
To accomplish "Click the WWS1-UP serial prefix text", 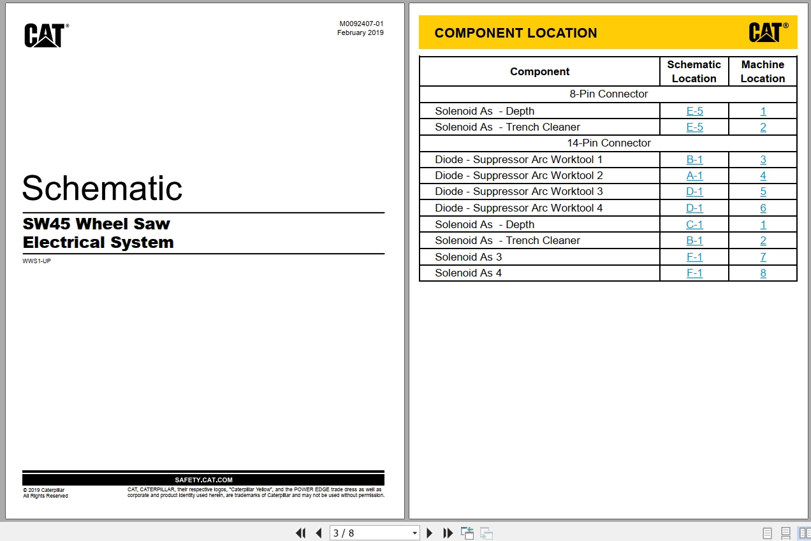I will [x=36, y=261].
